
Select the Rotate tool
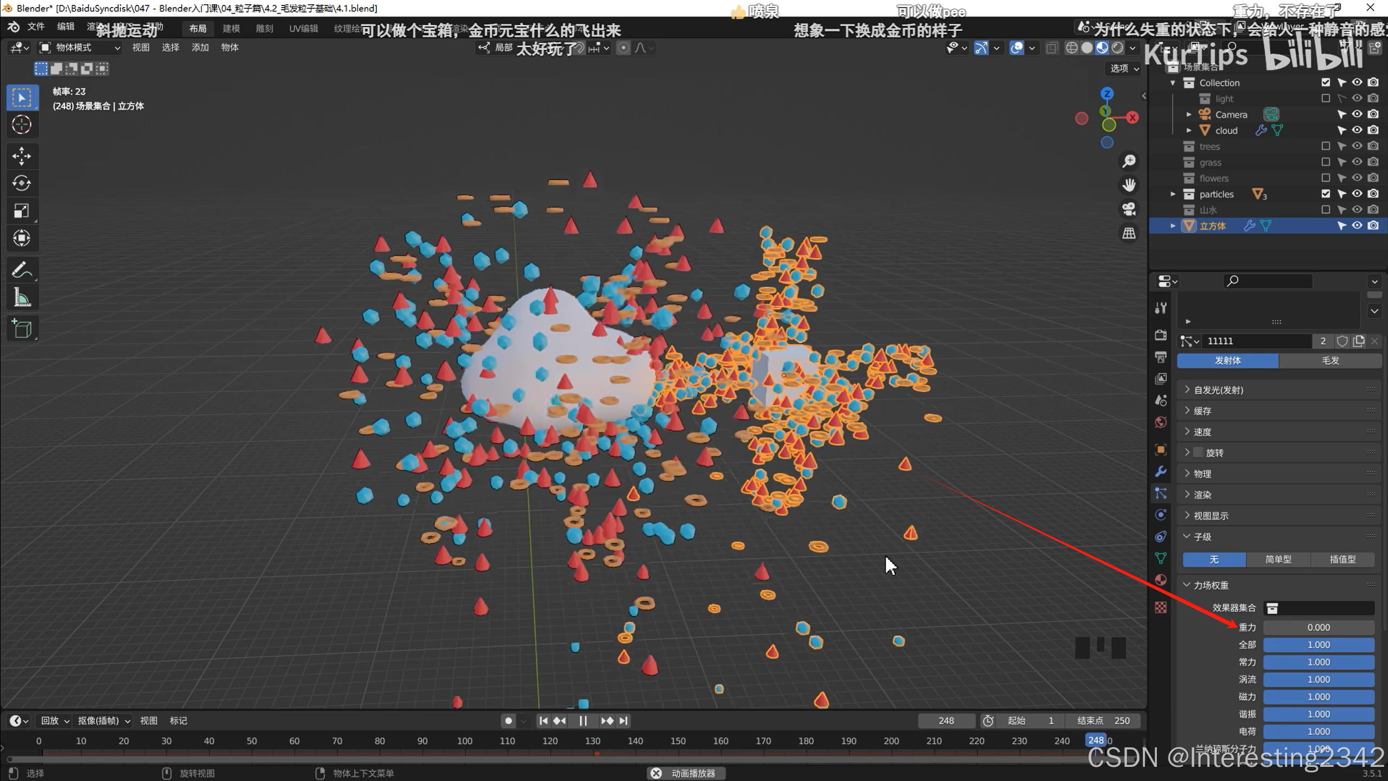[22, 183]
